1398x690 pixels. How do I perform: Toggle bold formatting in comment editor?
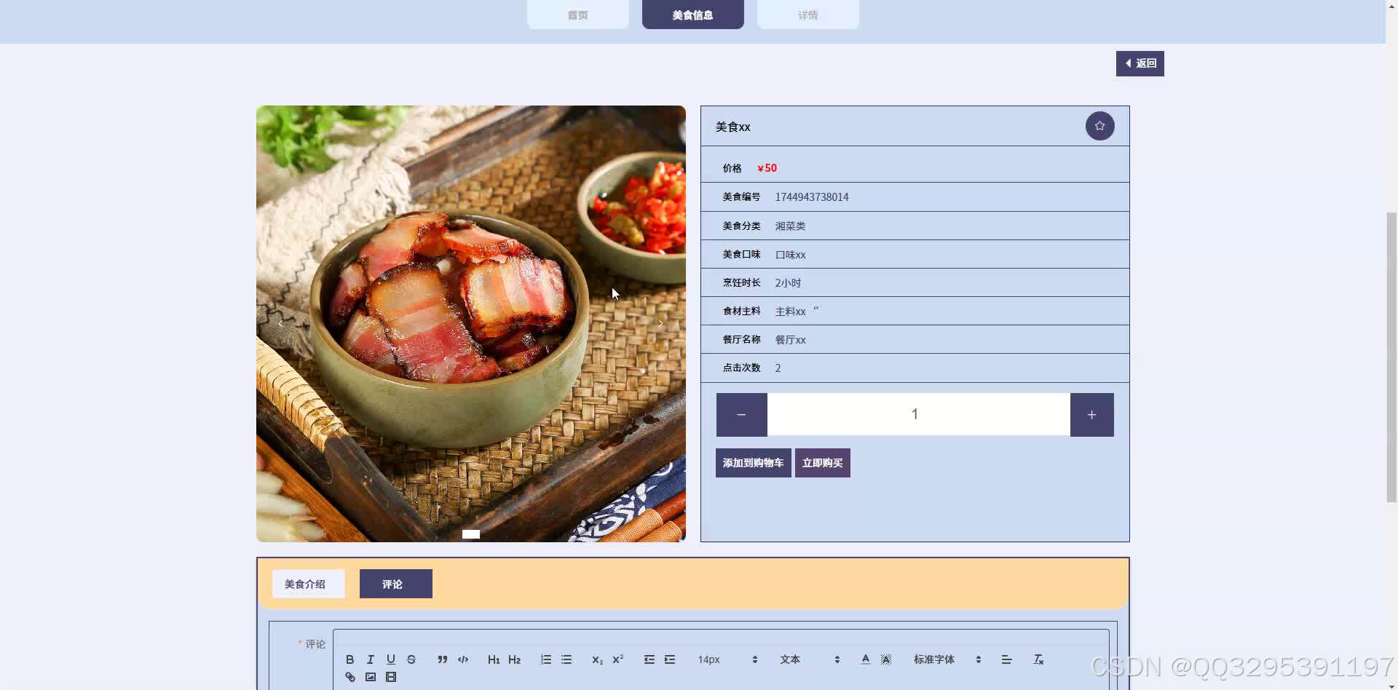coord(349,659)
